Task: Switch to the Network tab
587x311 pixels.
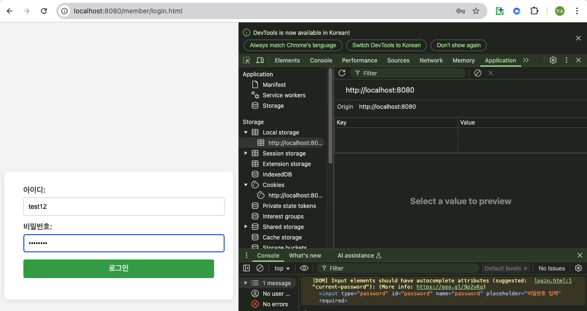Action: pos(431,60)
